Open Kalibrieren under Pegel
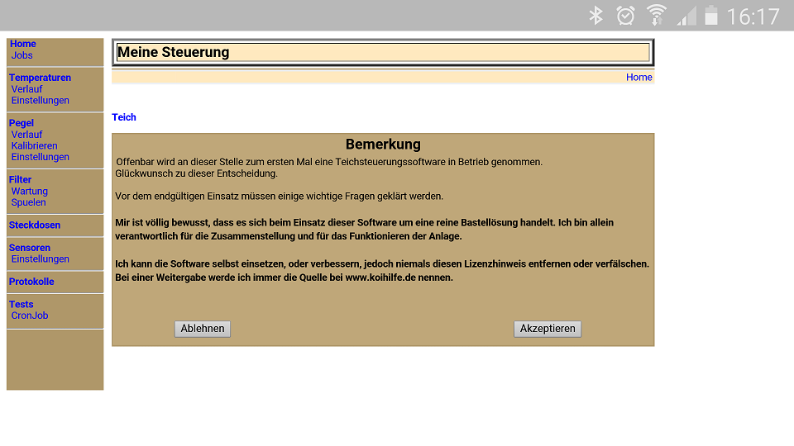794x446 pixels. (x=34, y=146)
